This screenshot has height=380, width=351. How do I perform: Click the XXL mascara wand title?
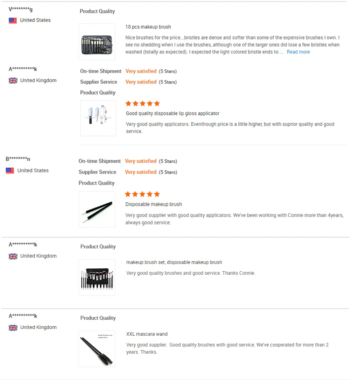[x=147, y=334]
